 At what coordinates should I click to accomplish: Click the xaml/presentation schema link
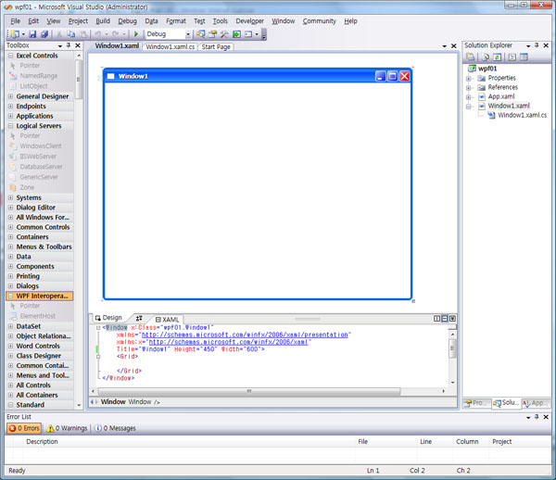[x=246, y=335]
